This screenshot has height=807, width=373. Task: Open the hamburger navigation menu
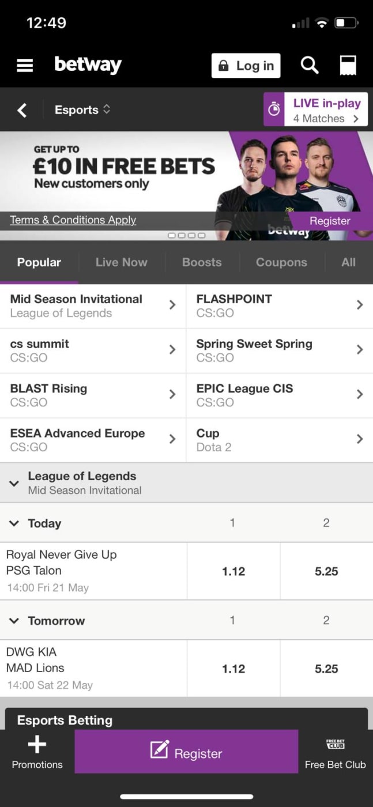(x=24, y=65)
